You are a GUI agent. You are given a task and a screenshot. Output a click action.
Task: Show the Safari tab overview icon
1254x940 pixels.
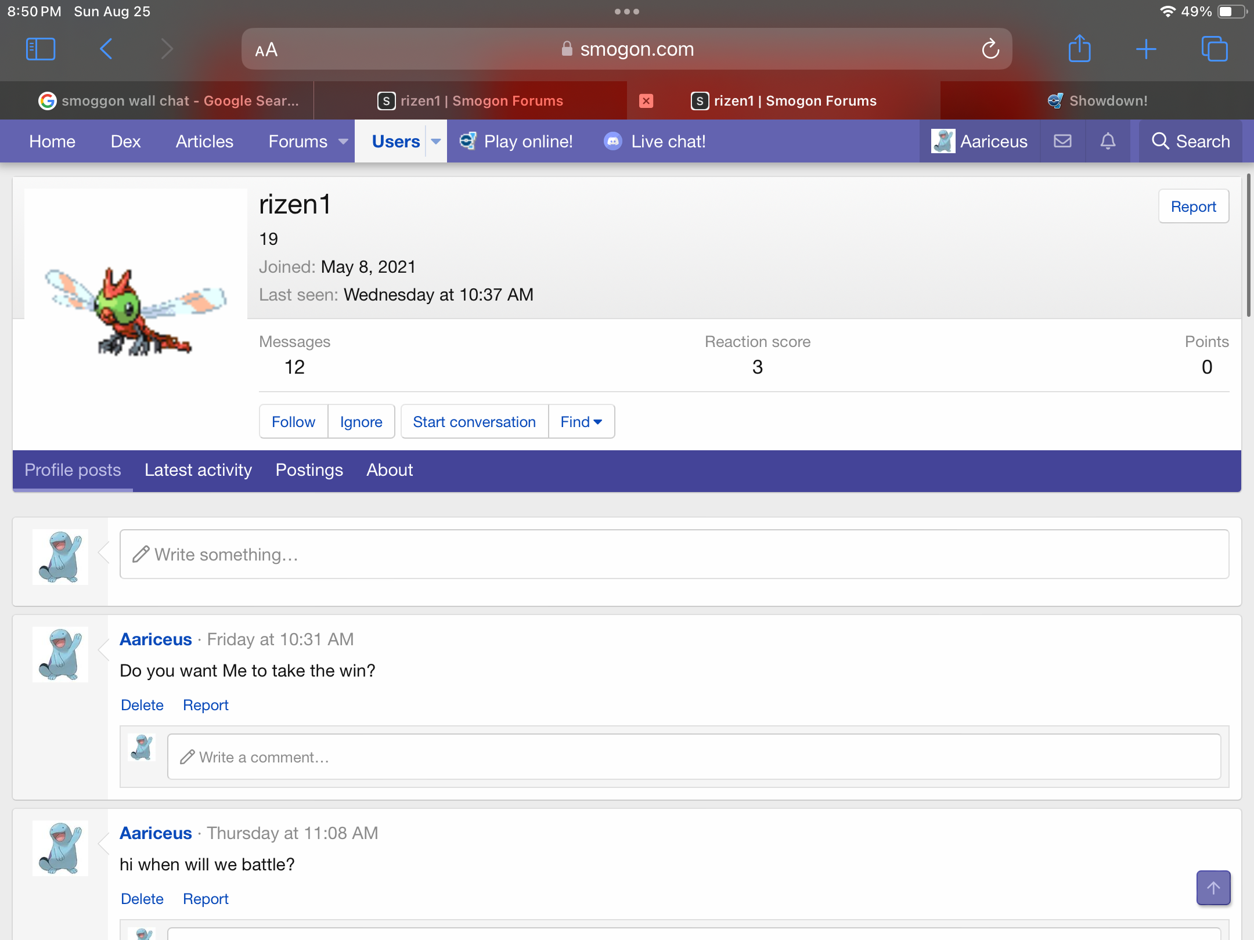(x=1215, y=49)
